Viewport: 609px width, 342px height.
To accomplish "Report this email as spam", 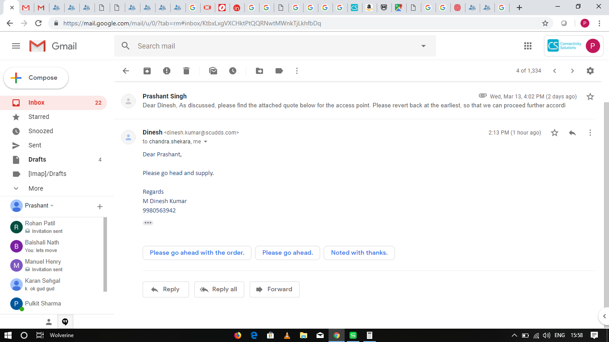I will point(167,71).
